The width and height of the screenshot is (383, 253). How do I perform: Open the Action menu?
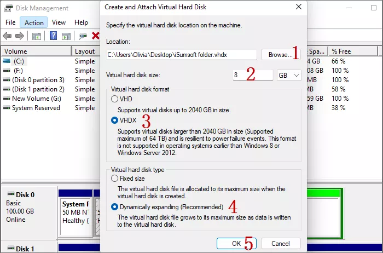34,22
